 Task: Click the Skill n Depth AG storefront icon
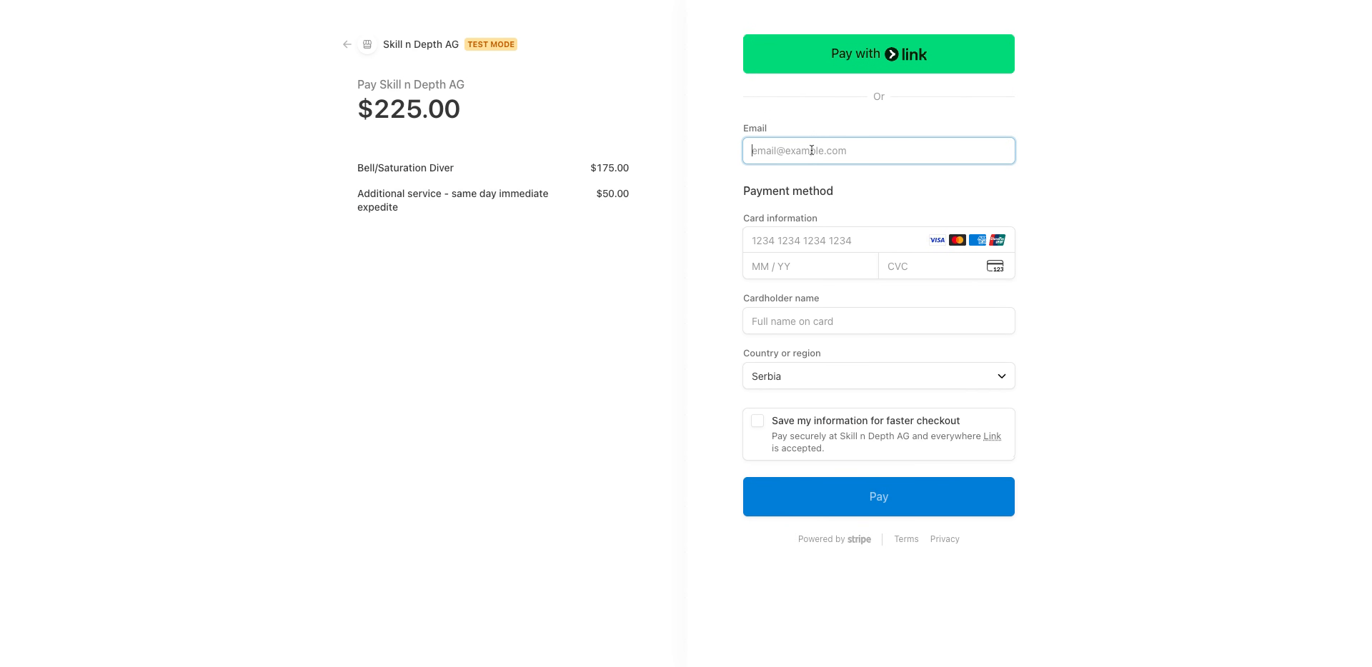point(367,44)
